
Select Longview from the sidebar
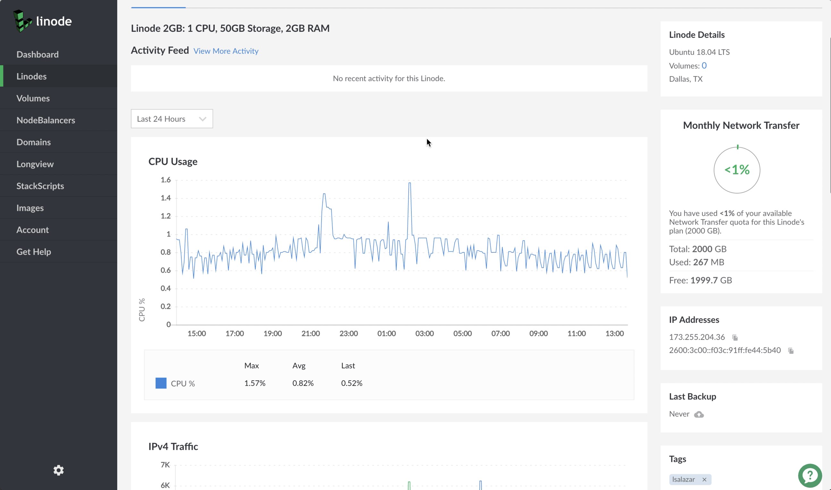(x=35, y=164)
